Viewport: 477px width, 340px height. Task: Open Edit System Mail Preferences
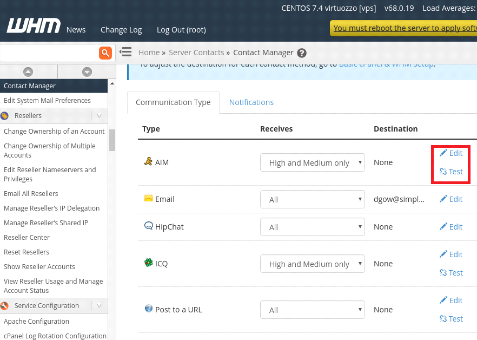47,101
